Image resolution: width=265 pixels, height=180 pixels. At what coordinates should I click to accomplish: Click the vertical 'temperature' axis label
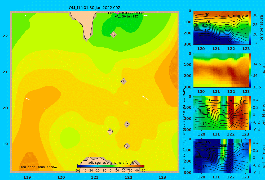coord(261,28)
